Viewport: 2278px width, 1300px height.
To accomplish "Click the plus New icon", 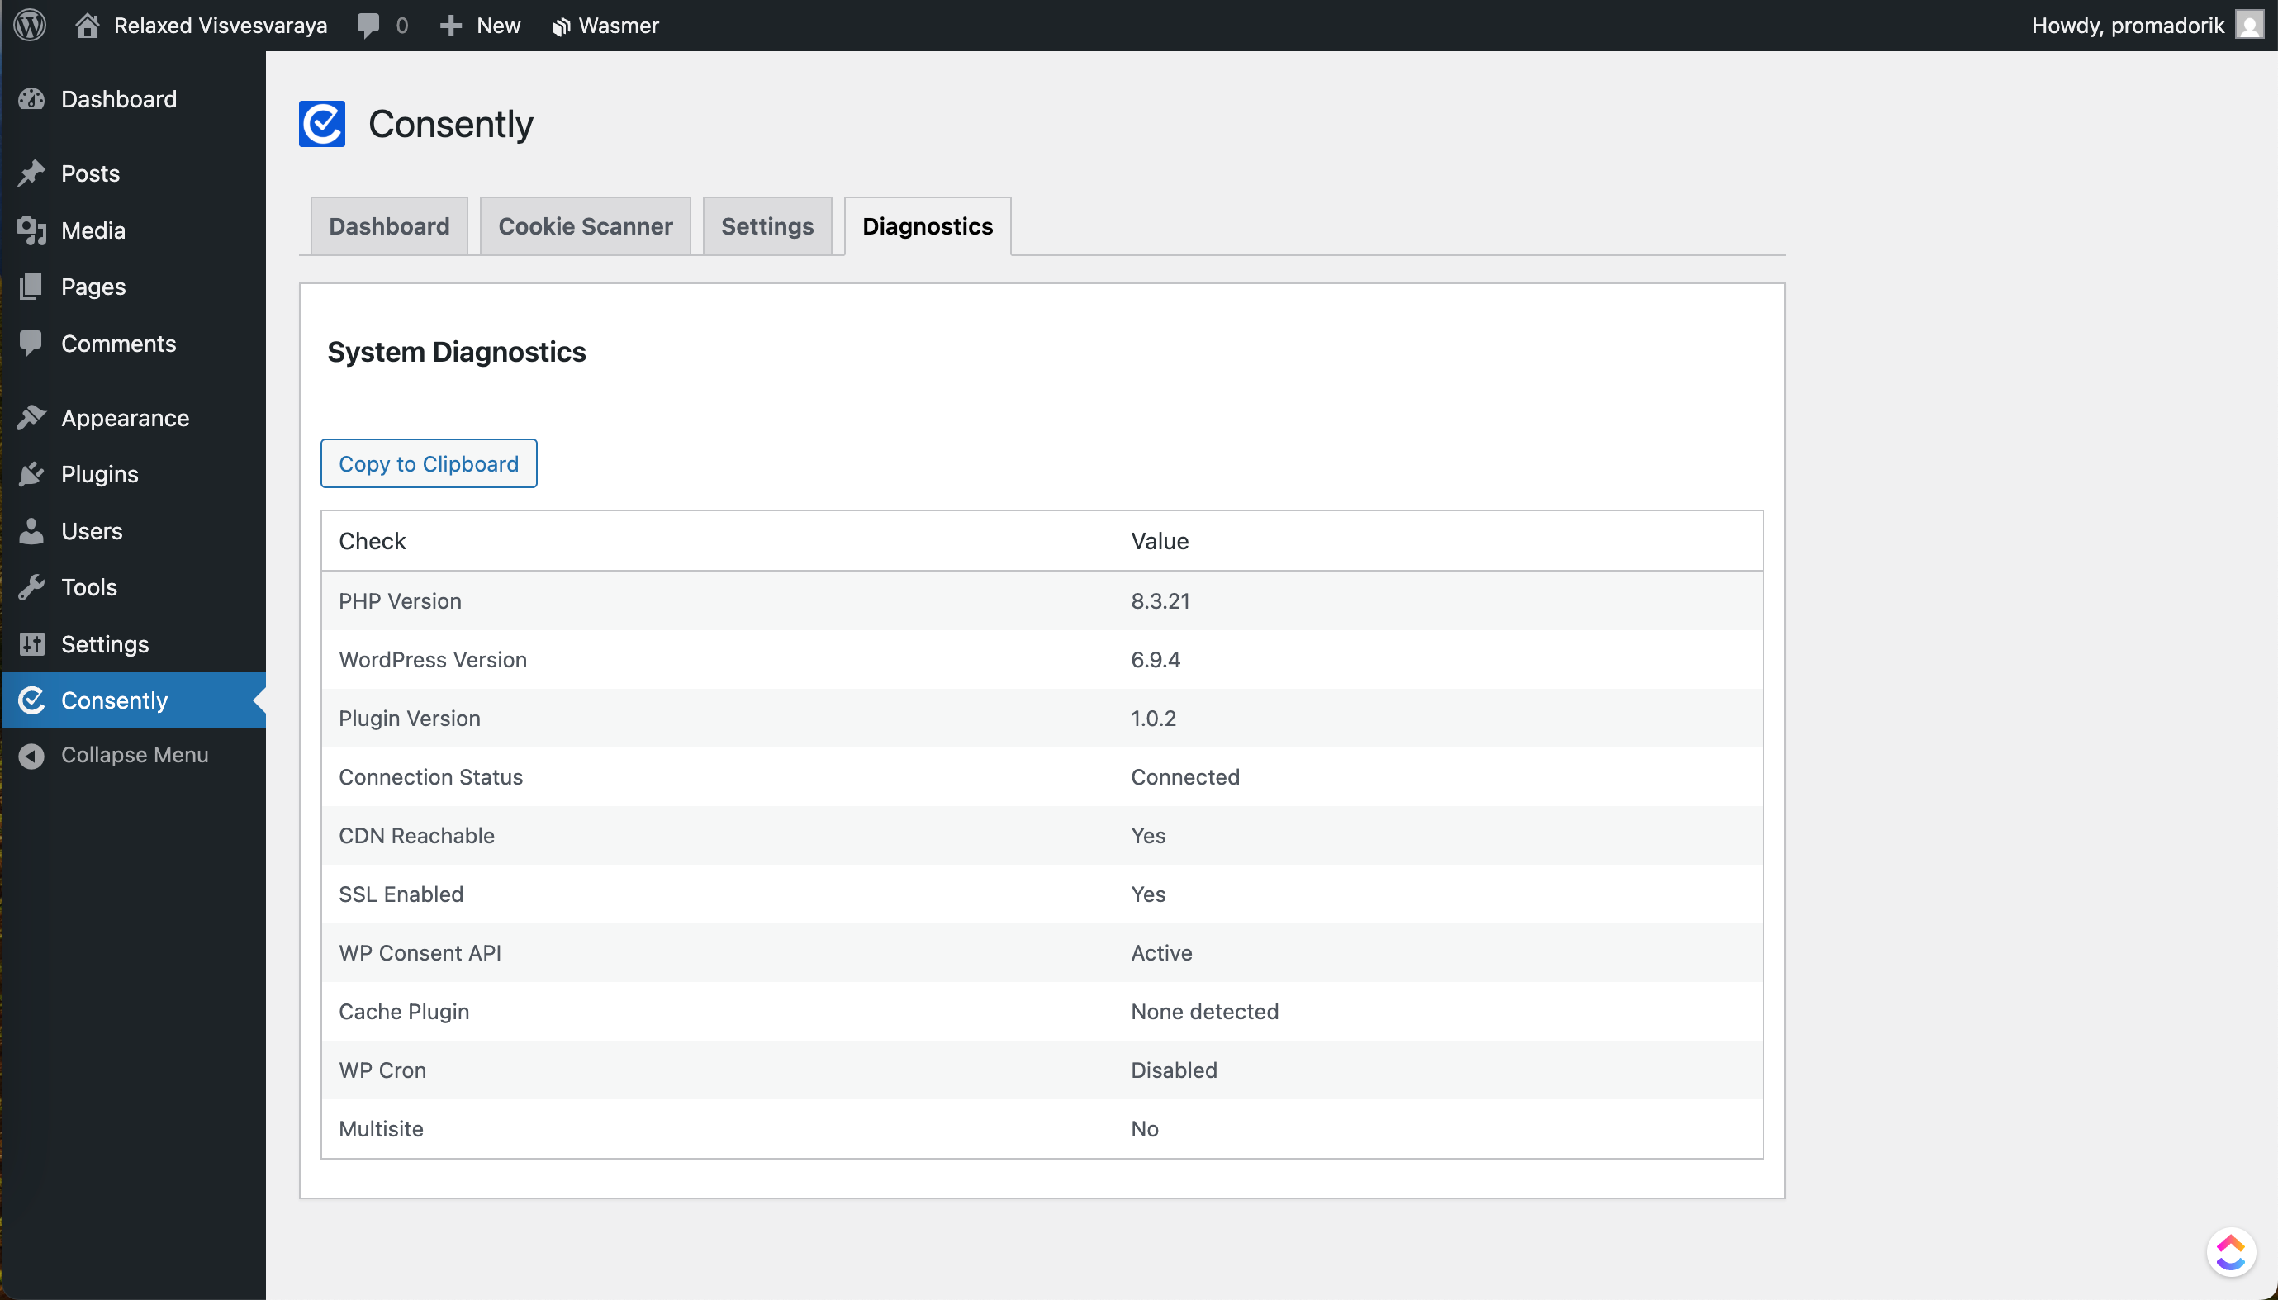I will pyautogui.click(x=451, y=25).
